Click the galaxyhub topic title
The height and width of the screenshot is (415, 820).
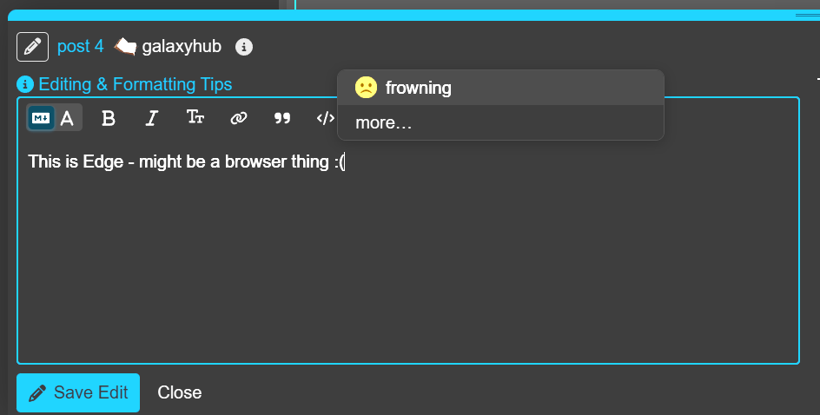(x=181, y=46)
